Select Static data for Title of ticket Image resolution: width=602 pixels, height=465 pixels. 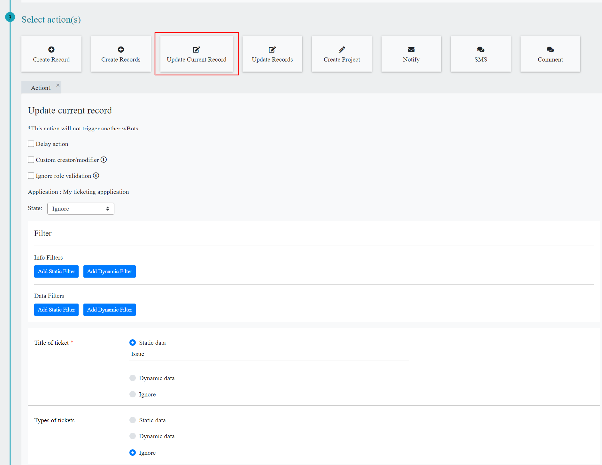[x=133, y=343]
